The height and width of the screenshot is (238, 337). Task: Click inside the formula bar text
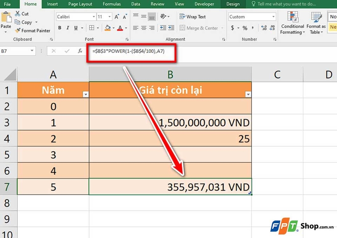[128, 51]
